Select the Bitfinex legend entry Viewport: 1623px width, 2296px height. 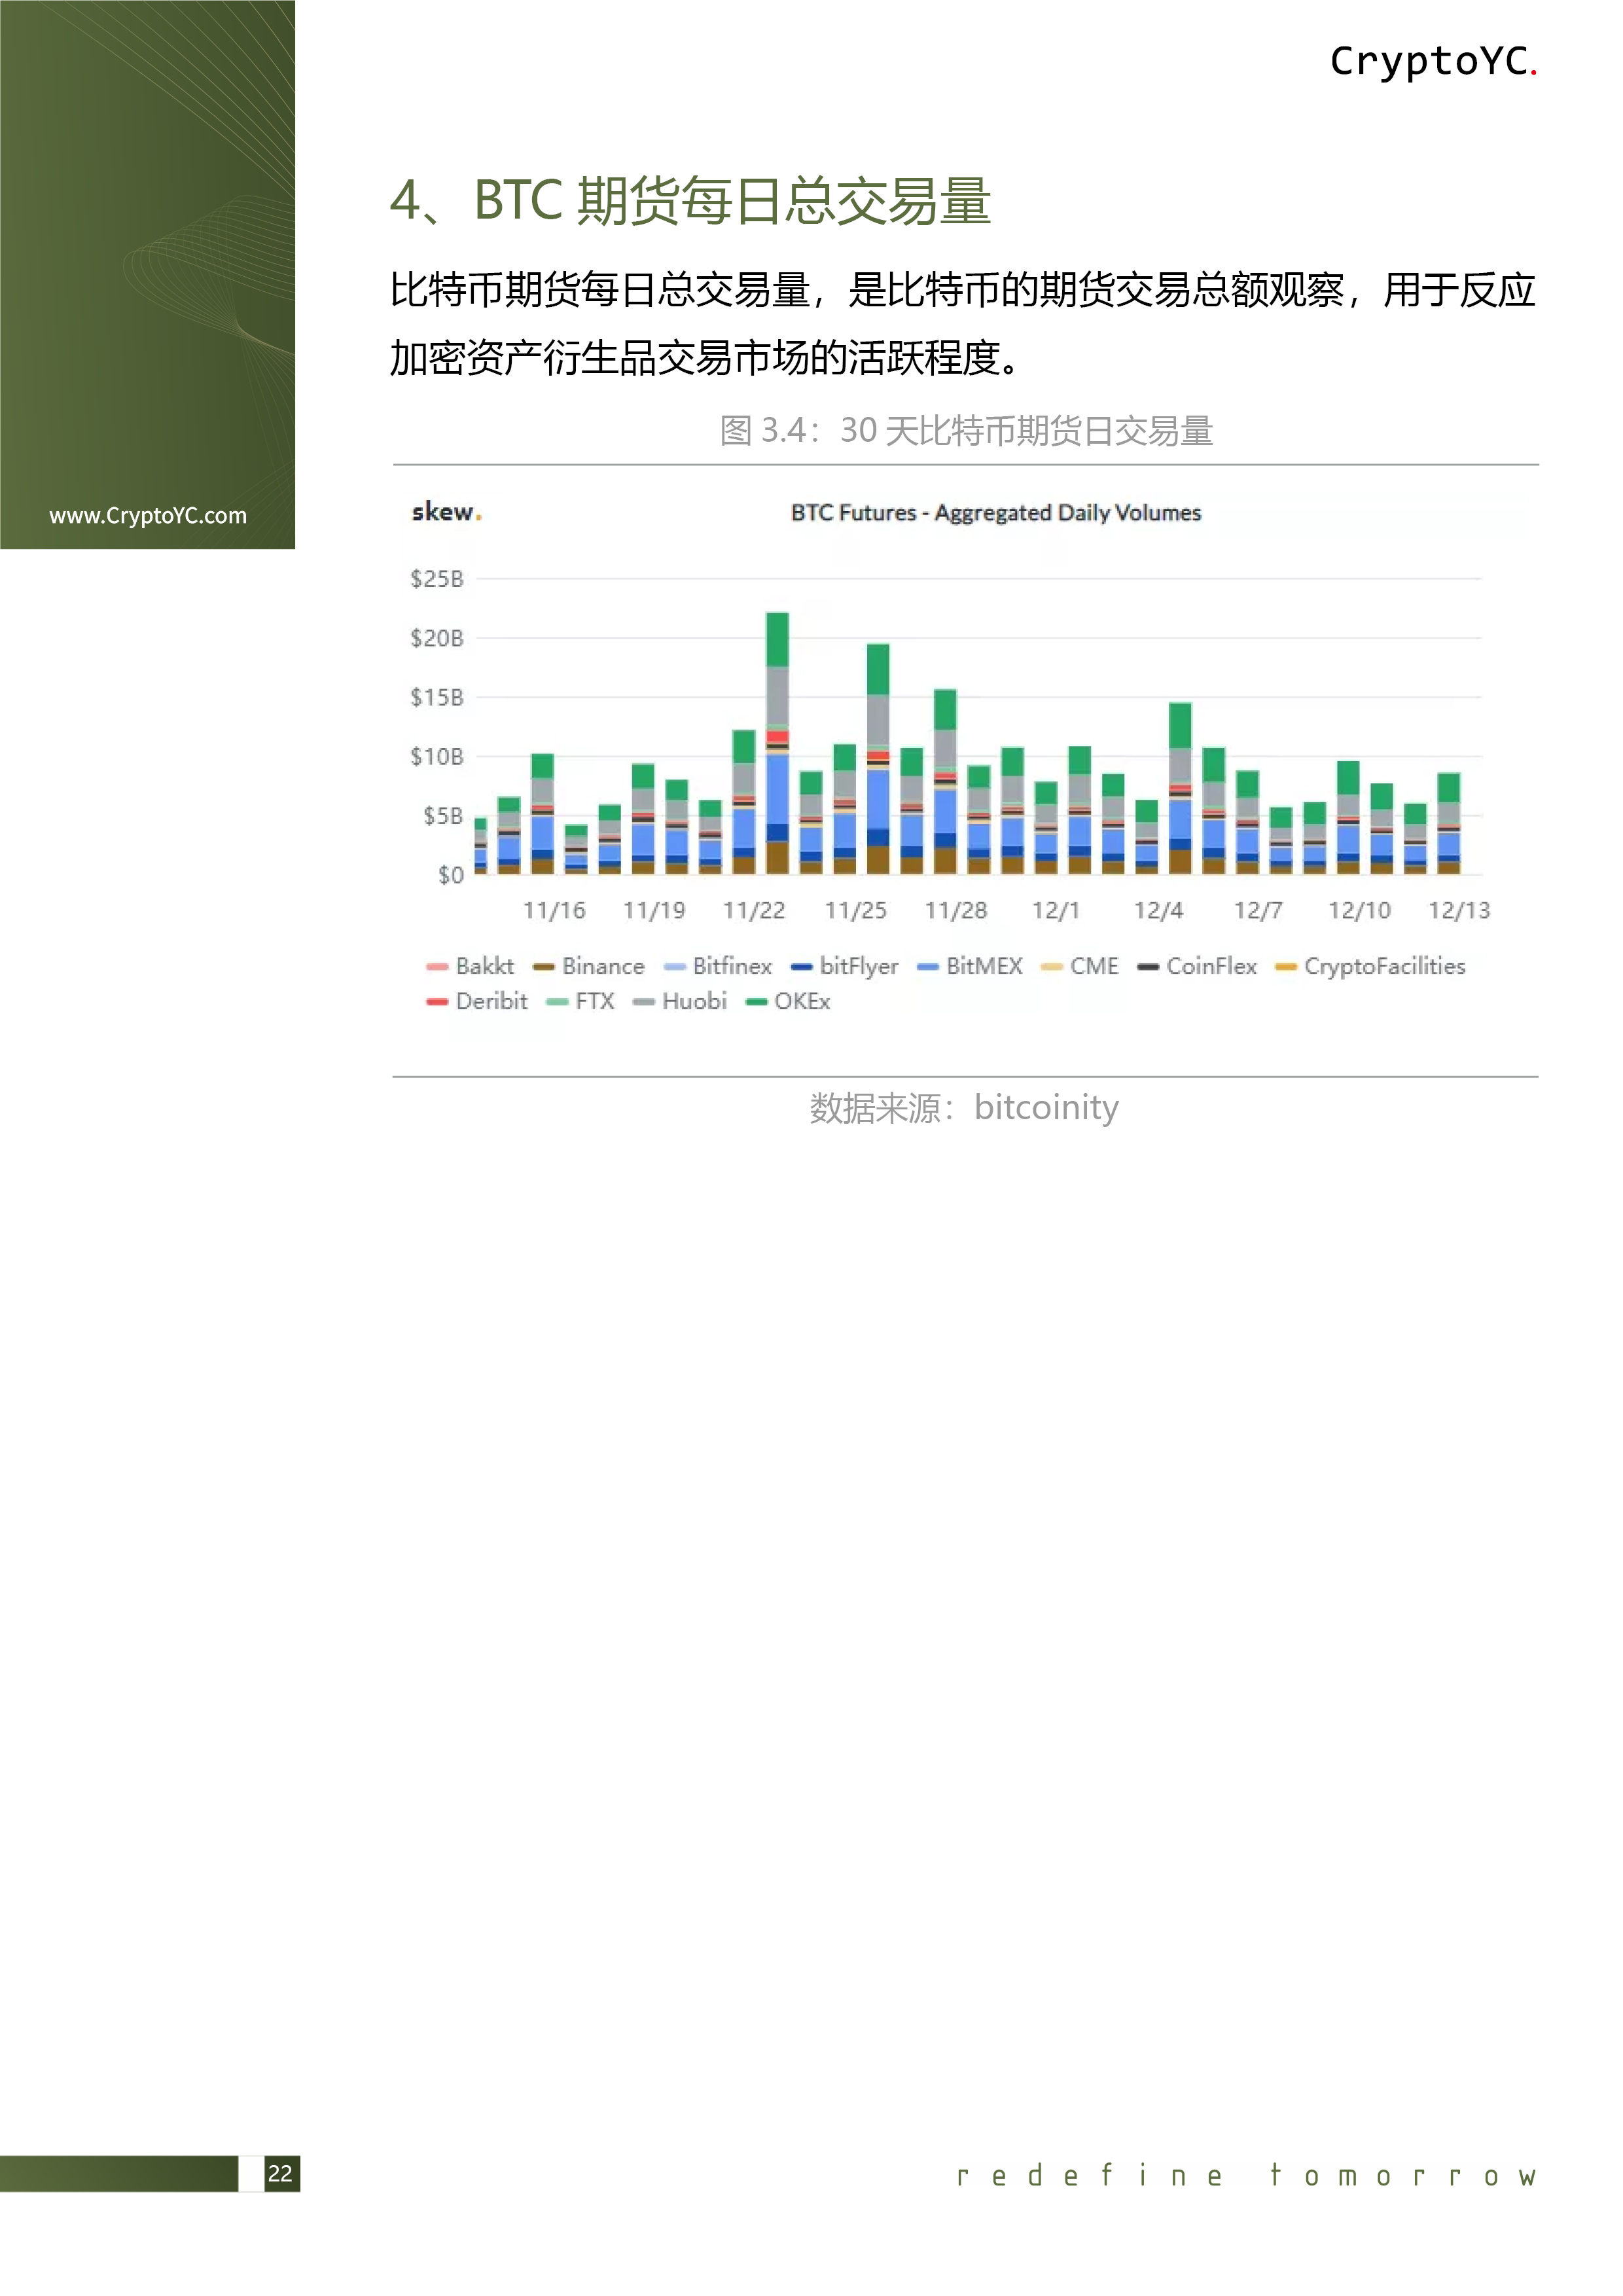click(x=718, y=966)
